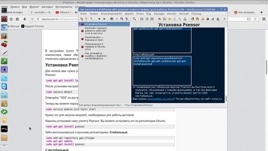This screenshot has width=268, height=151.
Task: Go back in Firefox history
Action: point(32,19)
